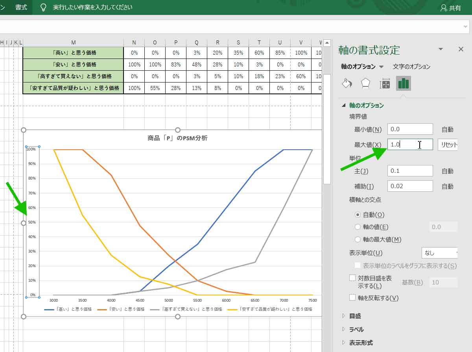Select the cell 「高い」と思う価格

point(74,53)
